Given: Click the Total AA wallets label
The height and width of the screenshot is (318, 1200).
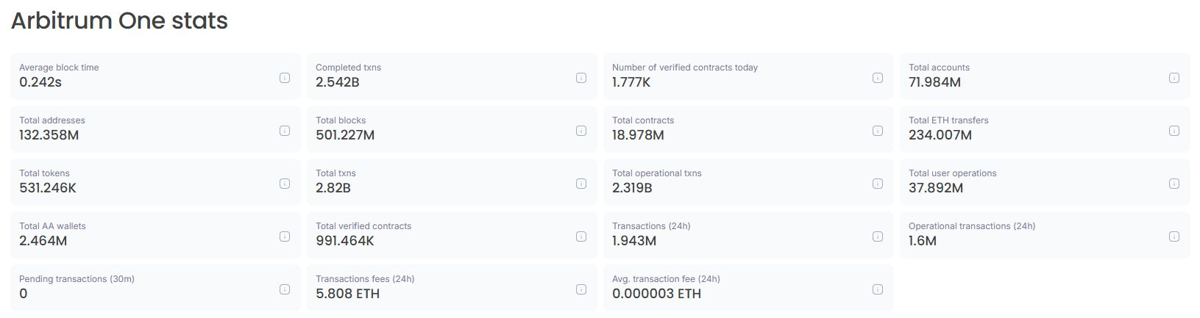Looking at the screenshot, I should click(52, 226).
